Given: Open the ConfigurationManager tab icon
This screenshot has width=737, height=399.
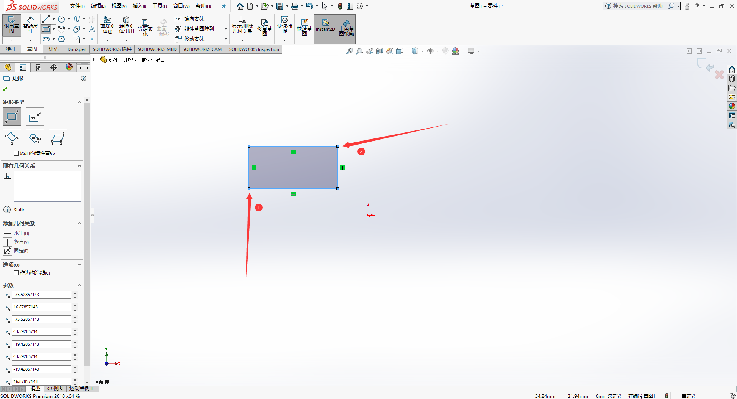Looking at the screenshot, I should (38, 67).
